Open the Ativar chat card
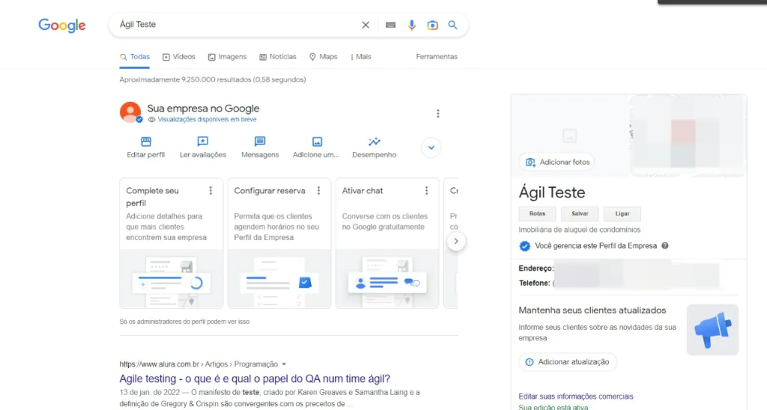Viewport: 767px width, 410px height. (x=387, y=243)
